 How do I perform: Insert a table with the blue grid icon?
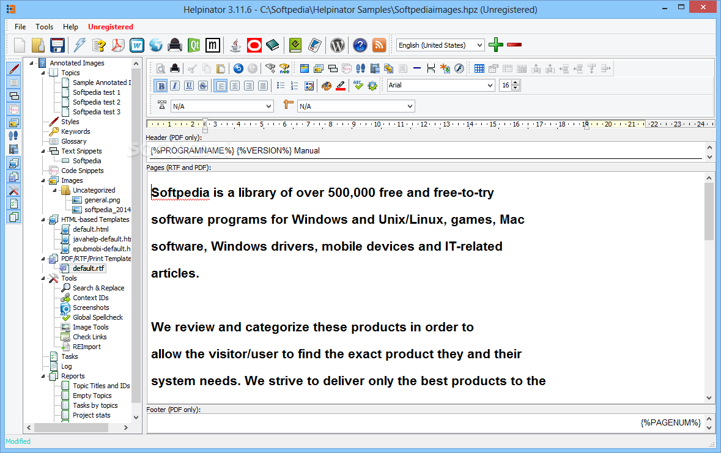pyautogui.click(x=479, y=68)
